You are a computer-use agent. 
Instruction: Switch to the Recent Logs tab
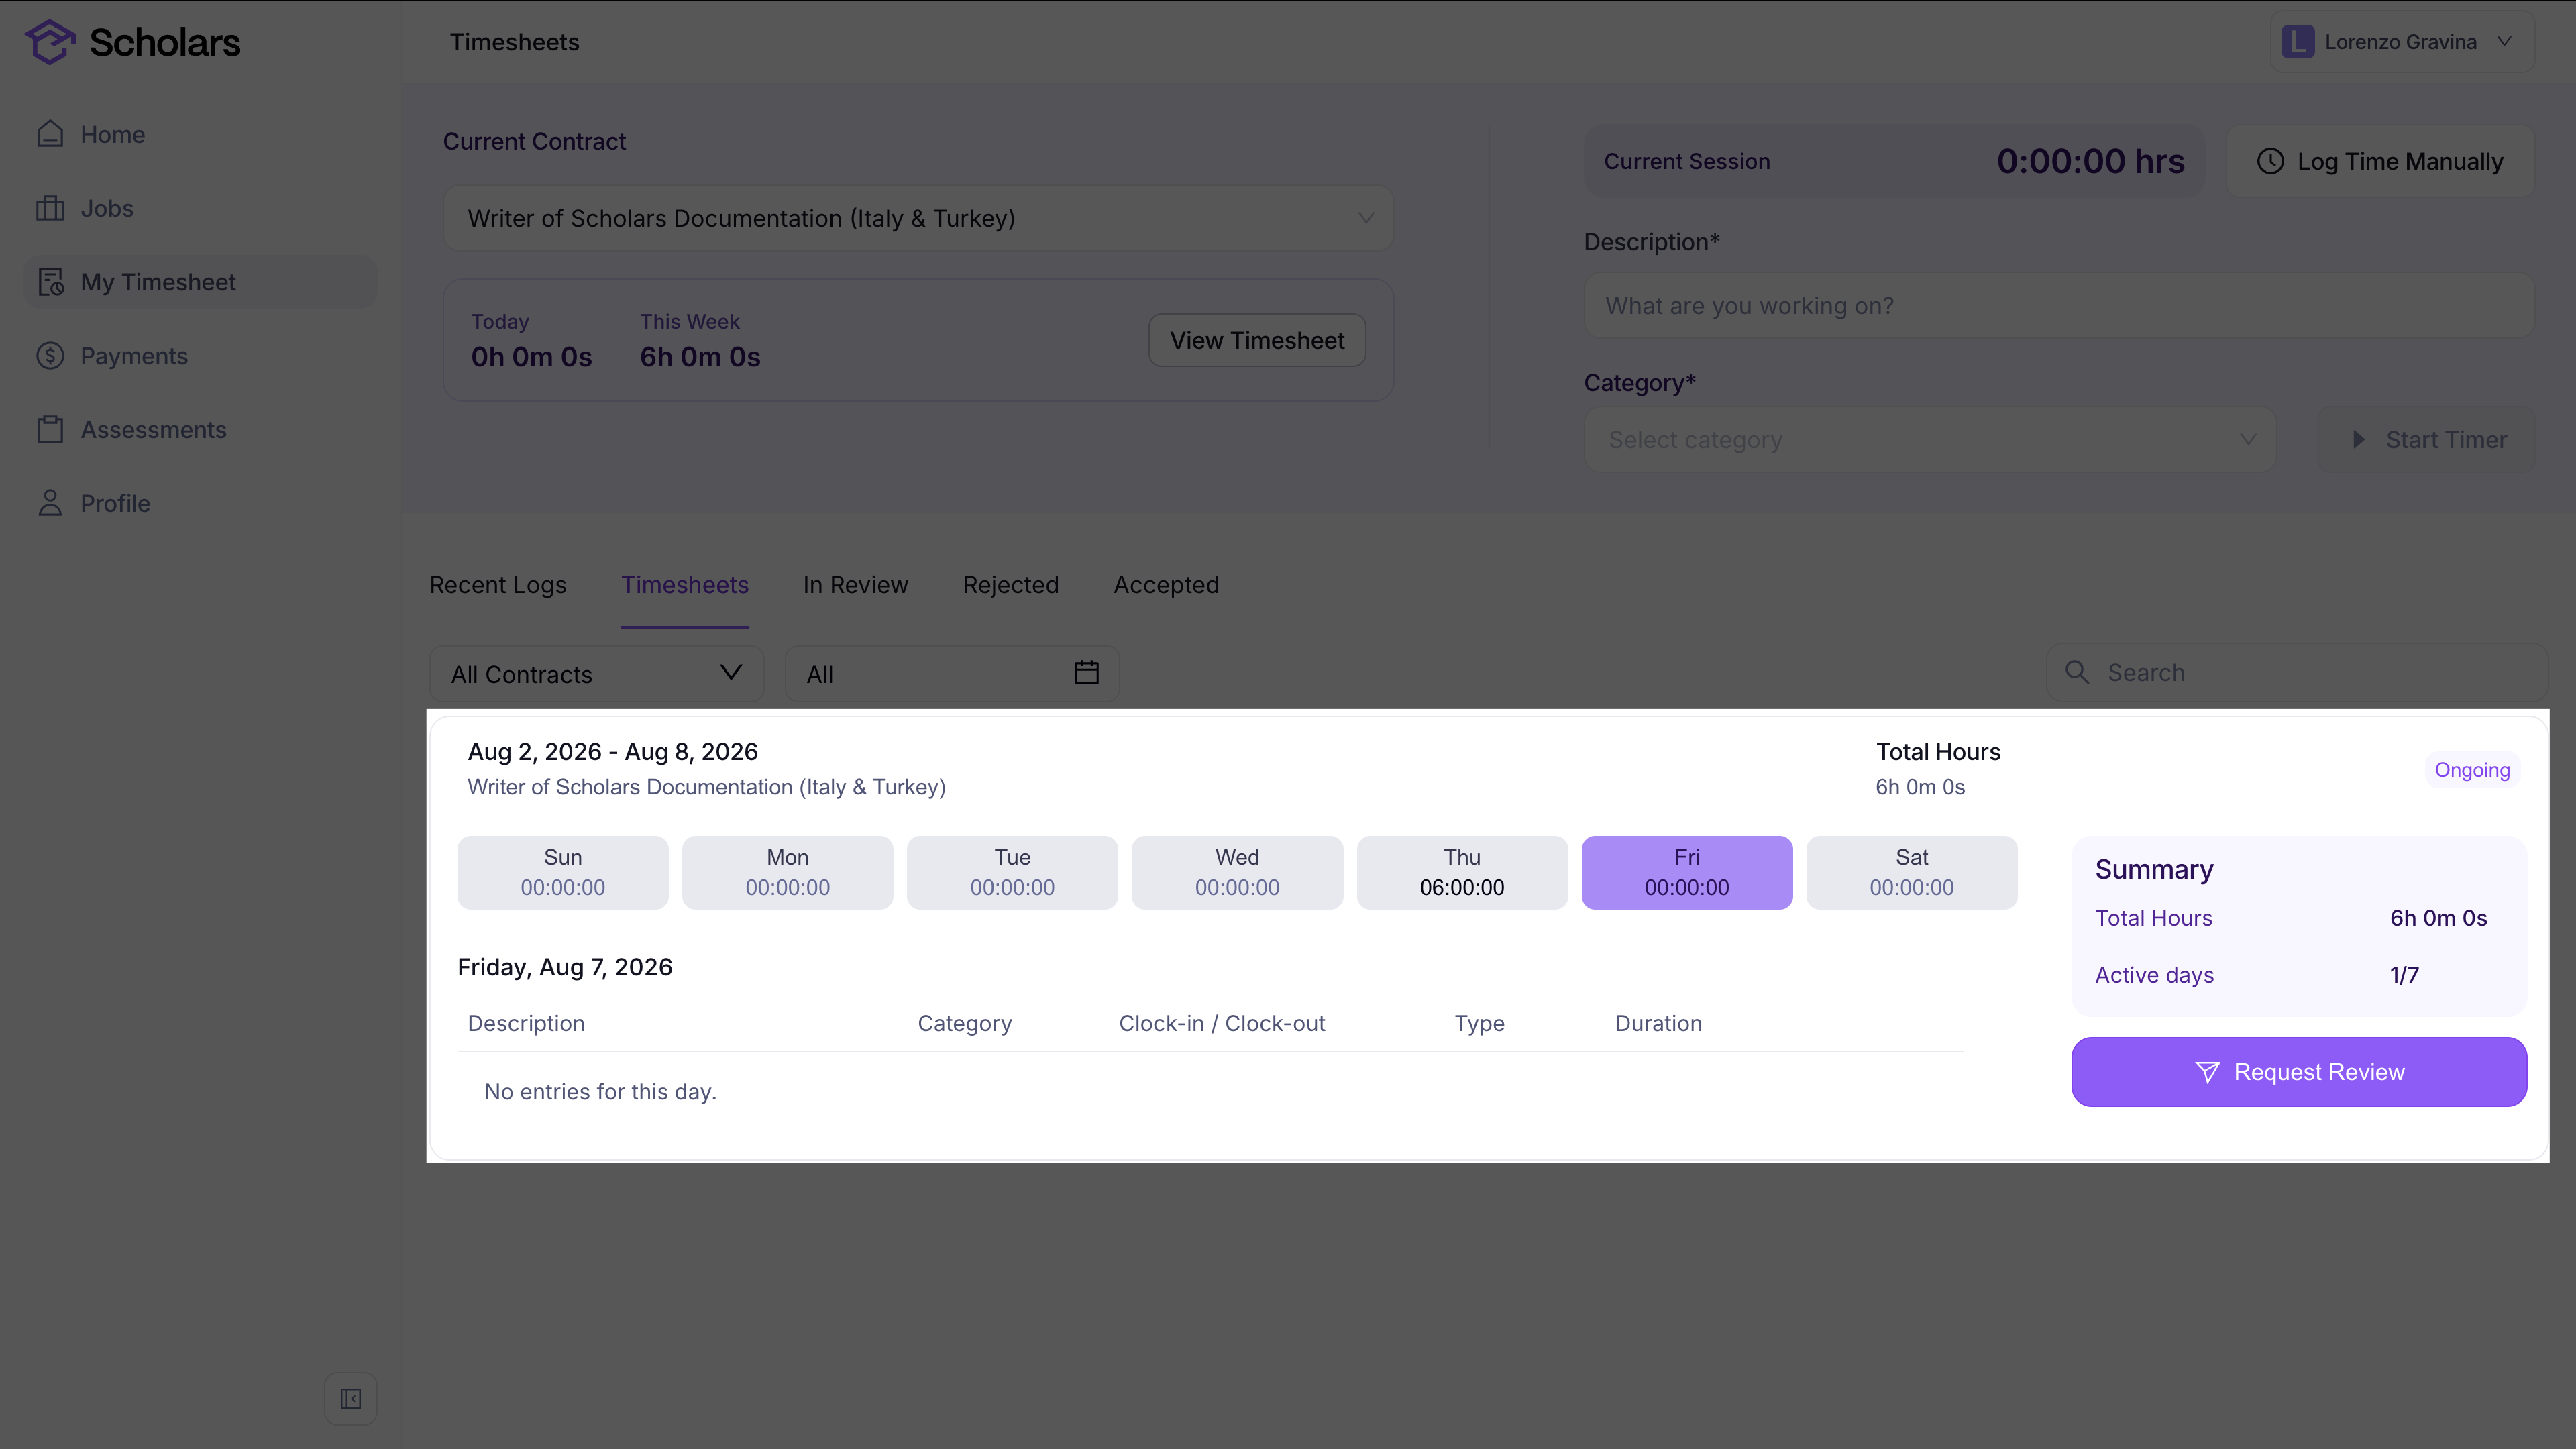[x=498, y=585]
